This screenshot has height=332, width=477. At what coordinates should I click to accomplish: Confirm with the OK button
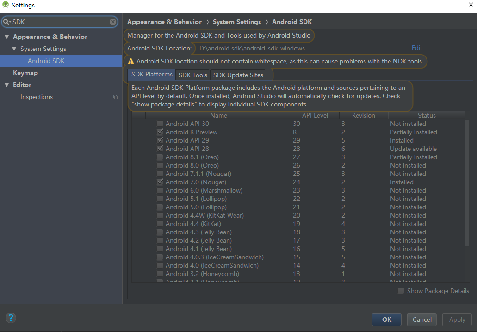387,319
